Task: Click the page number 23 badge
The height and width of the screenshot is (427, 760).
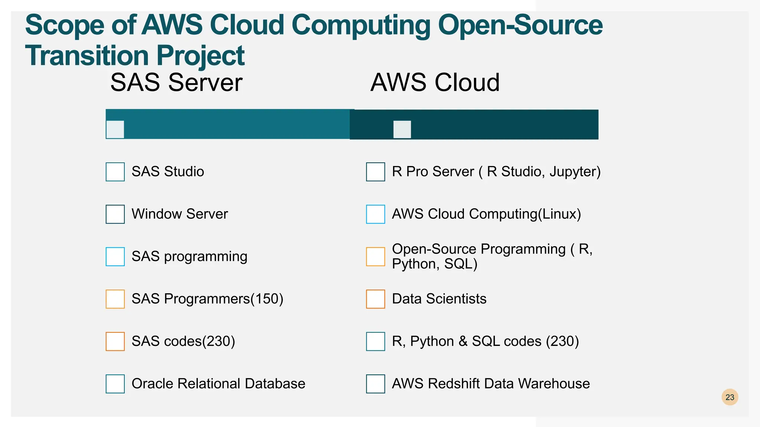Action: tap(730, 397)
